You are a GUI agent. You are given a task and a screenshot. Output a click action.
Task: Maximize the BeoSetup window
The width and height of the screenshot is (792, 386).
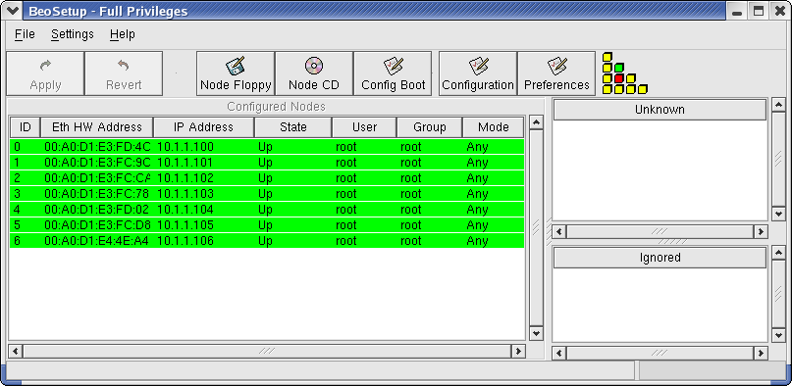(x=759, y=11)
